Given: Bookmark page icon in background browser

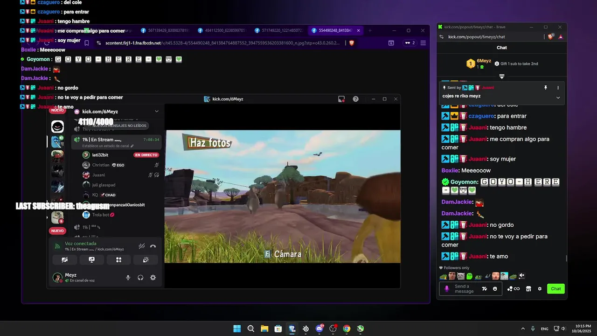Looking at the screenshot, I should pyautogui.click(x=87, y=43).
